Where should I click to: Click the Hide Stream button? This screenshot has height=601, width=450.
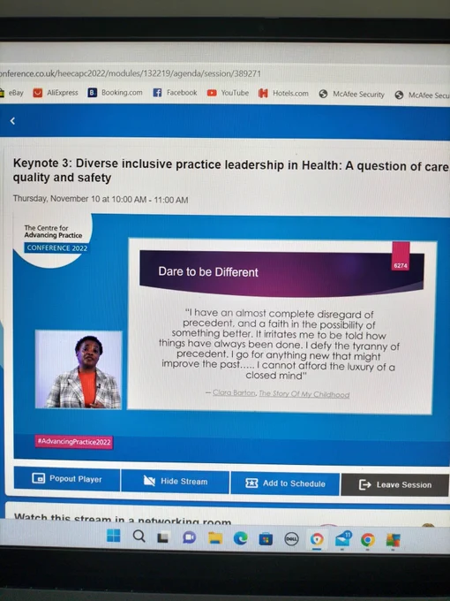[x=176, y=481]
